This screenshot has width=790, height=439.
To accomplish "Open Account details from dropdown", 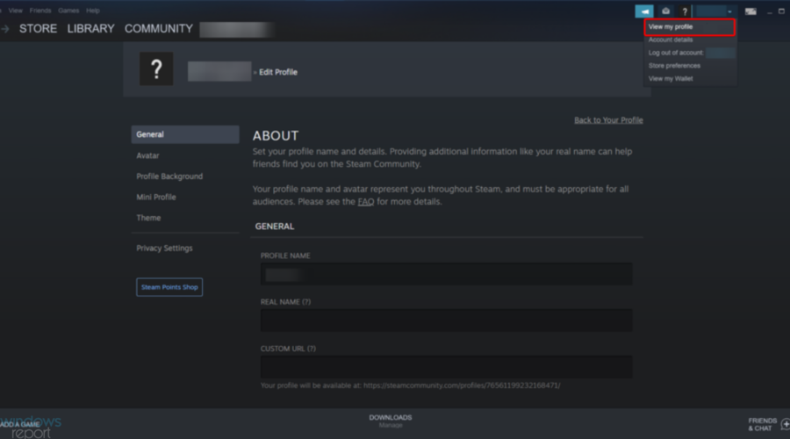I will [671, 40].
